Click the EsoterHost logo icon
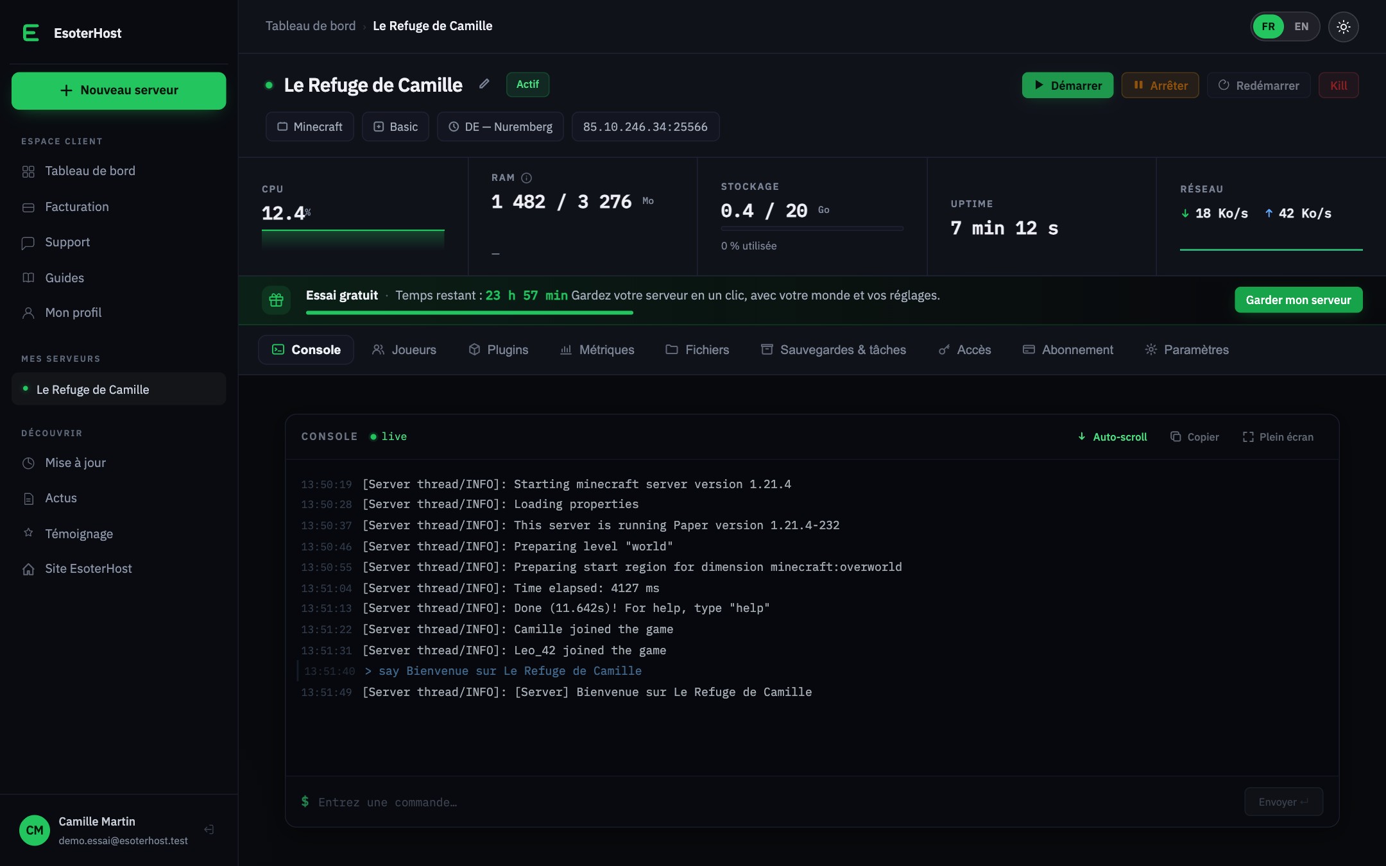This screenshot has width=1386, height=866. [31, 33]
